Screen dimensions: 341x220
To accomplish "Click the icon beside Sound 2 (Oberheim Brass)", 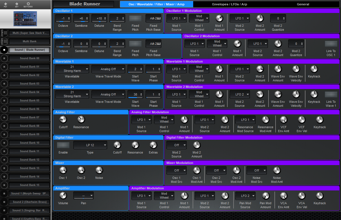I will point(4,202).
